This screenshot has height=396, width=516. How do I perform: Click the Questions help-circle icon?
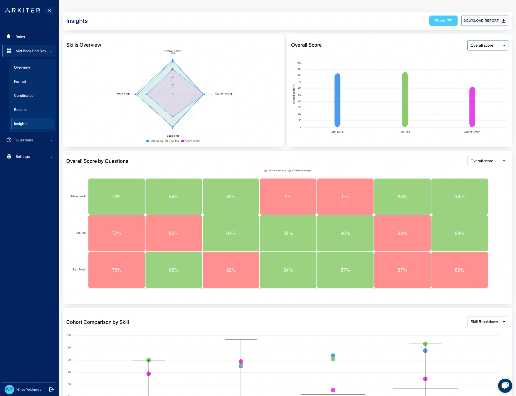tap(9, 140)
